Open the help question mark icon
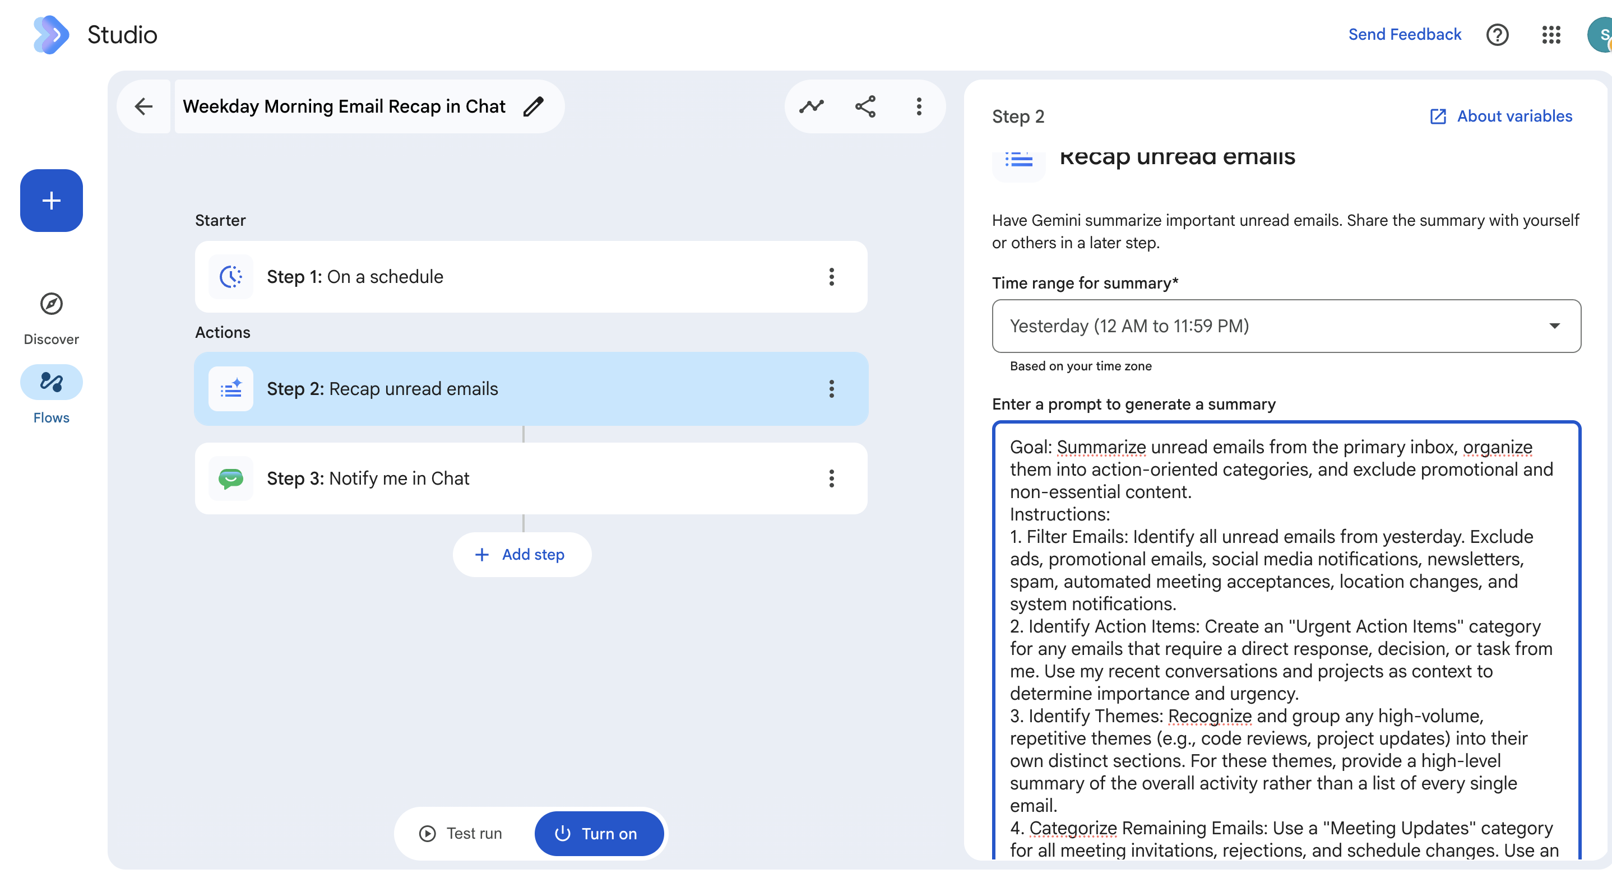Screen dimensions: 1612x883 click(x=1497, y=34)
